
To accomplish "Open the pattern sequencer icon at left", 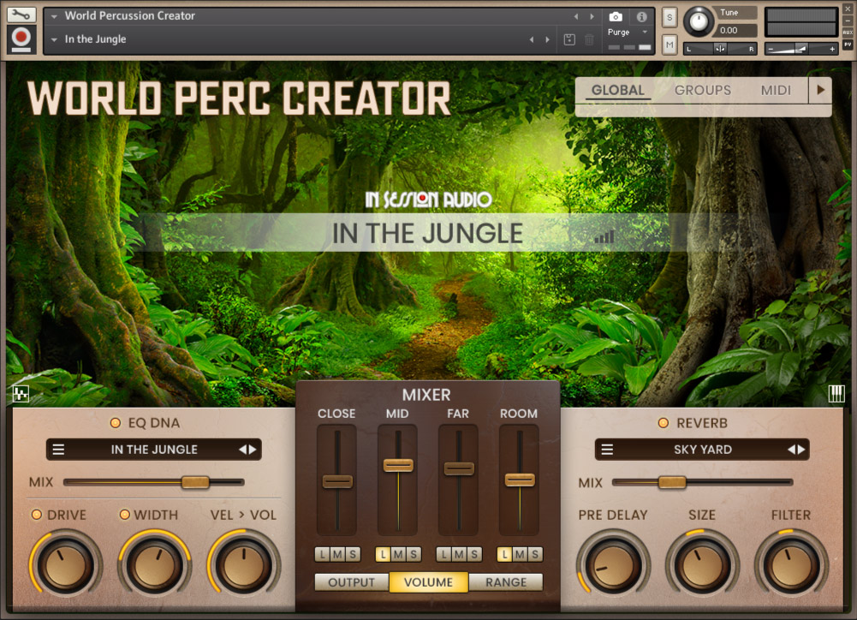I will (21, 393).
